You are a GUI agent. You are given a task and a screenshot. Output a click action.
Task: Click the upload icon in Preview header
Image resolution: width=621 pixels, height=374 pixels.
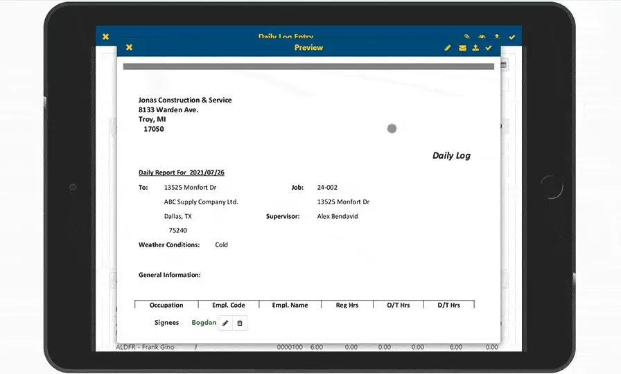pos(475,48)
